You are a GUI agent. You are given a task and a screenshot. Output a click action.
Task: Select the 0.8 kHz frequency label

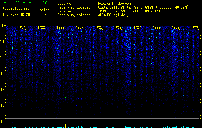3,90
